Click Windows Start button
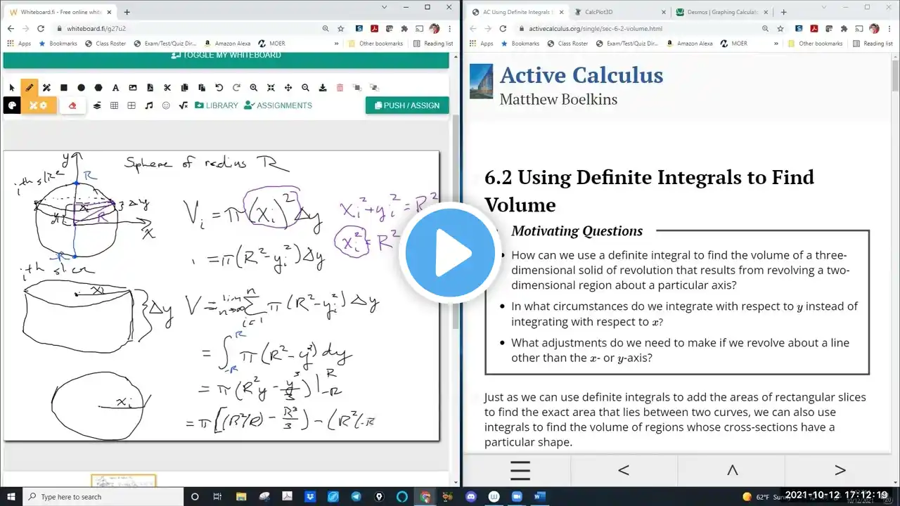900x506 pixels. 11,496
